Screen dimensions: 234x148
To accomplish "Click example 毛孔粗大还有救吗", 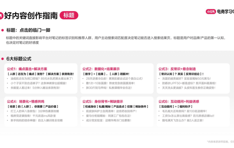I will (x=184, y=111).
